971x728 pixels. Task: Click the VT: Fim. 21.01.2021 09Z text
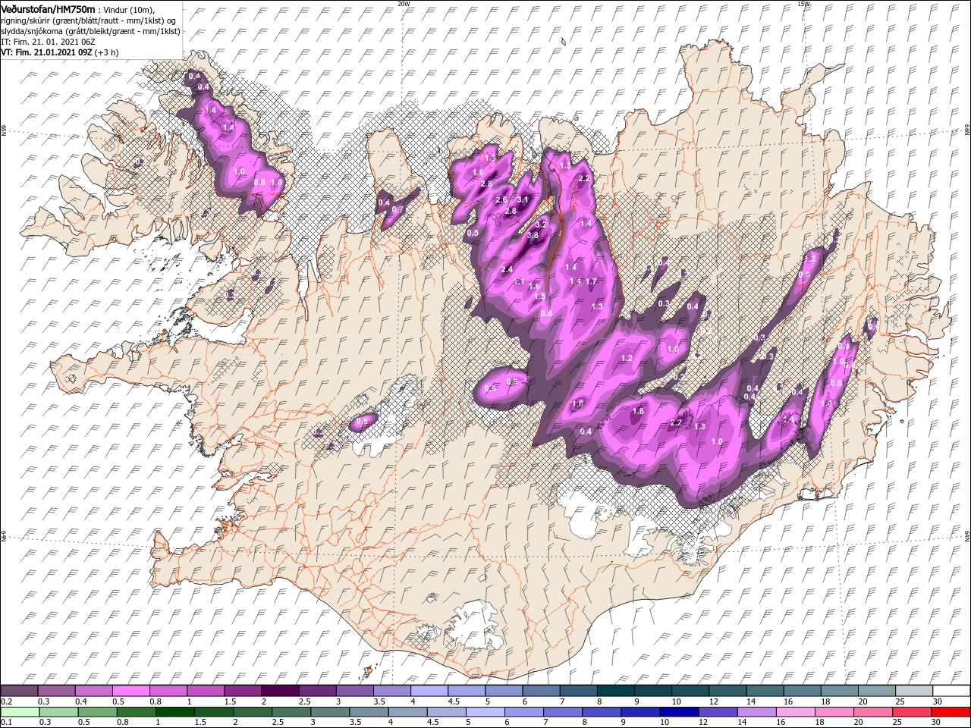(47, 52)
